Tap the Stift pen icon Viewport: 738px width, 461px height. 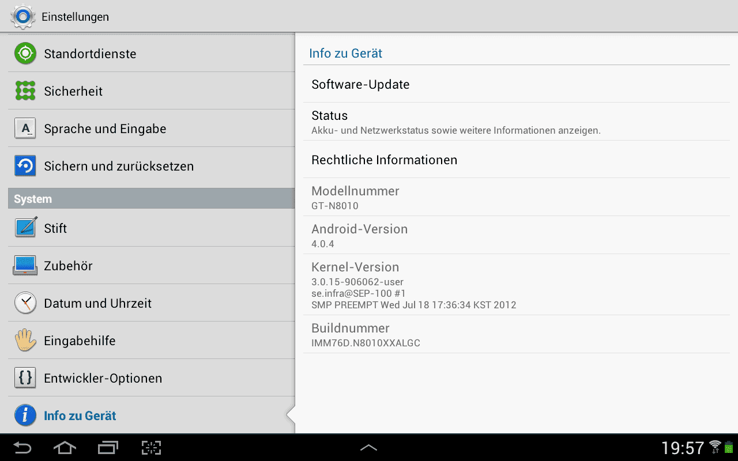[x=25, y=228]
